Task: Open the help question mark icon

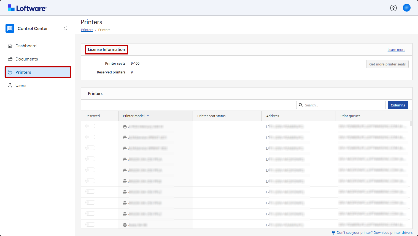Action: [393, 8]
